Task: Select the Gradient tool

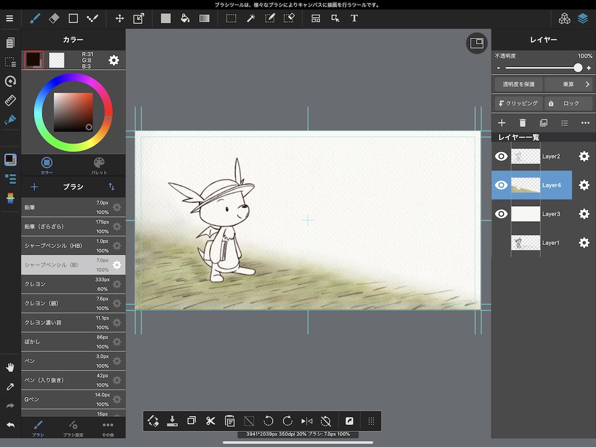Action: (x=204, y=18)
